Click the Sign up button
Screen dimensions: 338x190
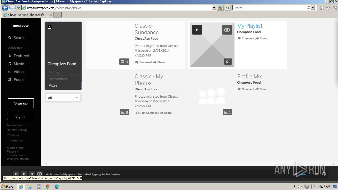[x=21, y=103]
